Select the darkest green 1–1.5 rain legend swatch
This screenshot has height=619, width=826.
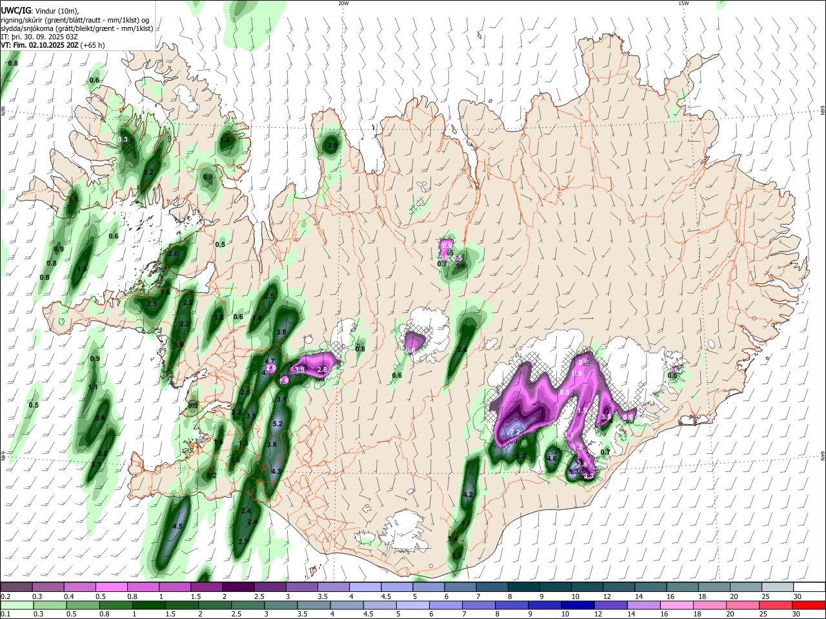coord(148,605)
